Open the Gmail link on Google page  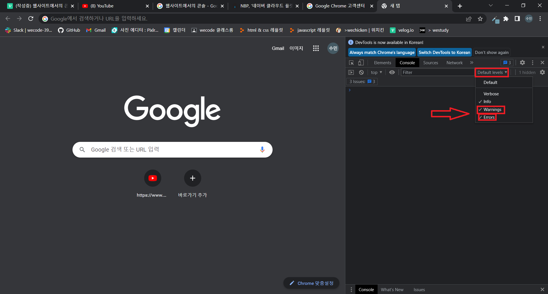[278, 48]
